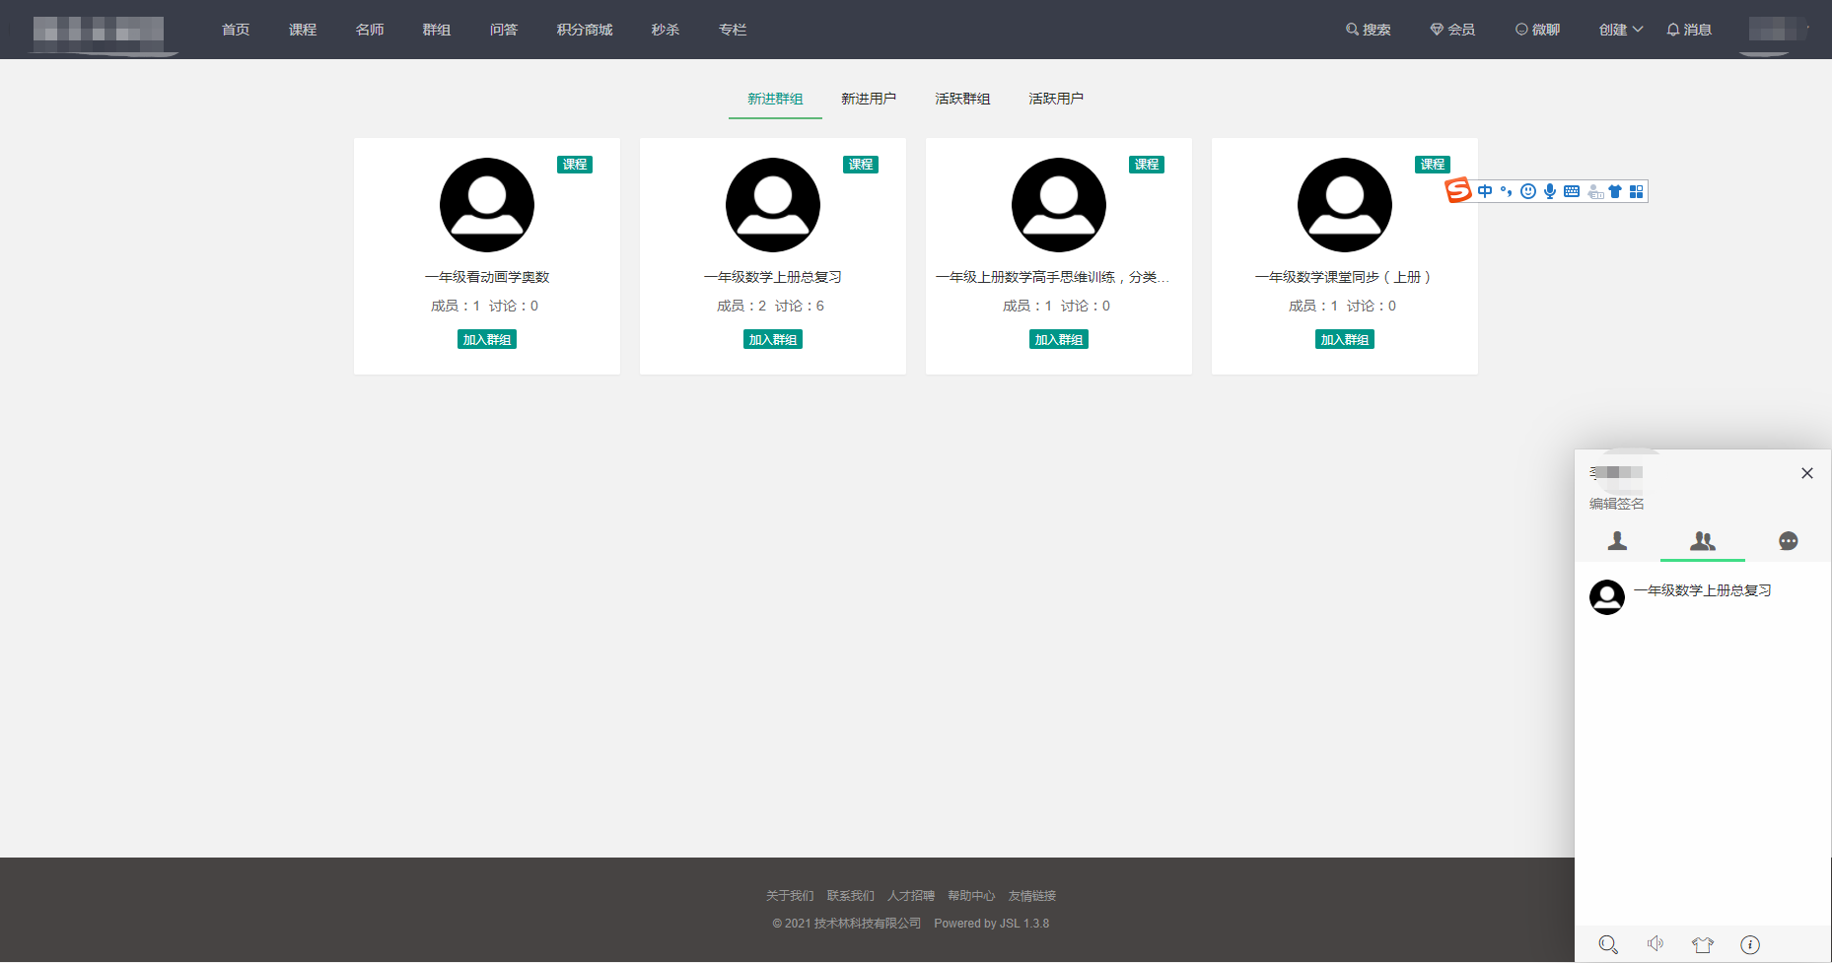The width and height of the screenshot is (1832, 963).
Task: Toggle Chinese mode 中 in Sogou toolbar
Action: coord(1485,191)
